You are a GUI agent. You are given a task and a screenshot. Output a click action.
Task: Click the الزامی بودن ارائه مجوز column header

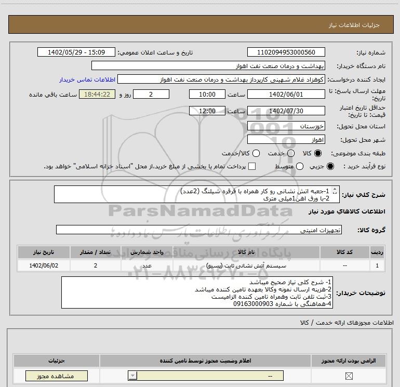[x=349, y=361]
